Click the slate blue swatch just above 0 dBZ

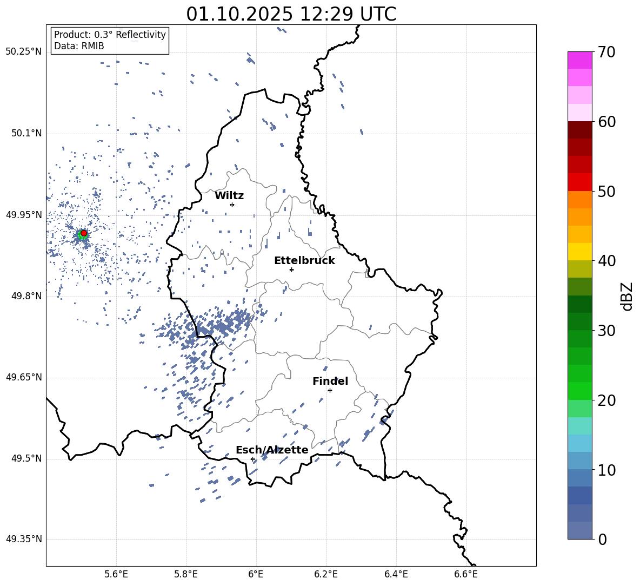pos(579,530)
